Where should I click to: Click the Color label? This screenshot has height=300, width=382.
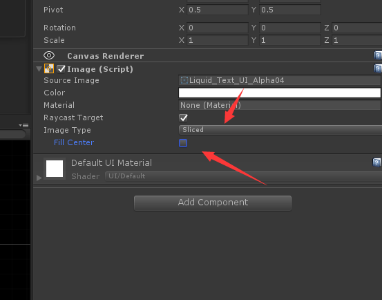(55, 93)
